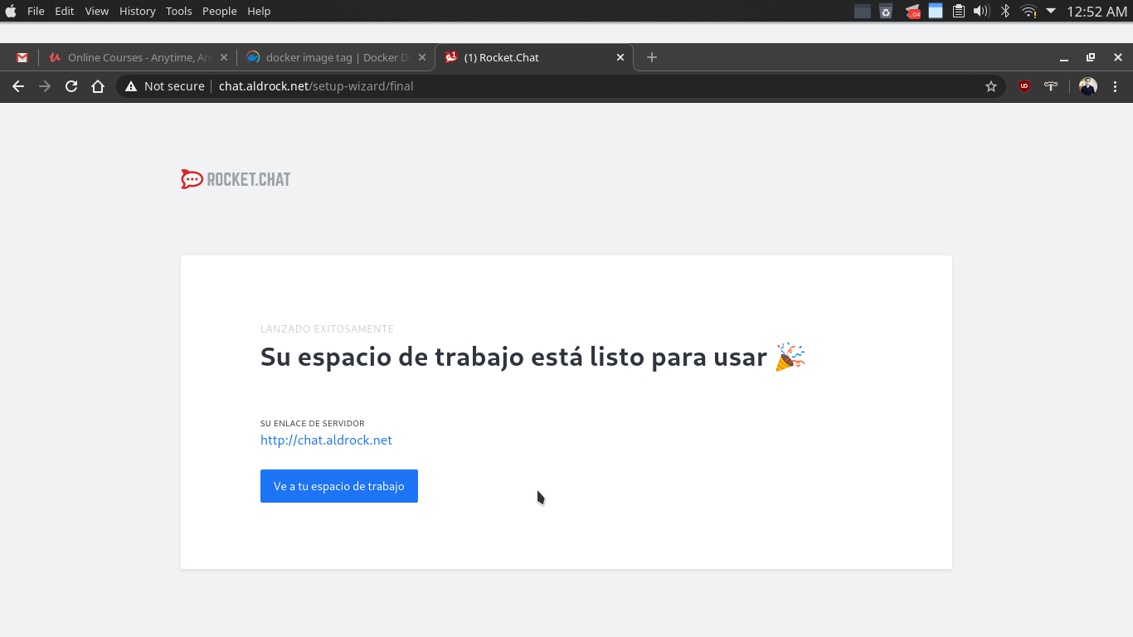This screenshot has width=1133, height=637.
Task: Open the Edit menu
Action: point(65,11)
